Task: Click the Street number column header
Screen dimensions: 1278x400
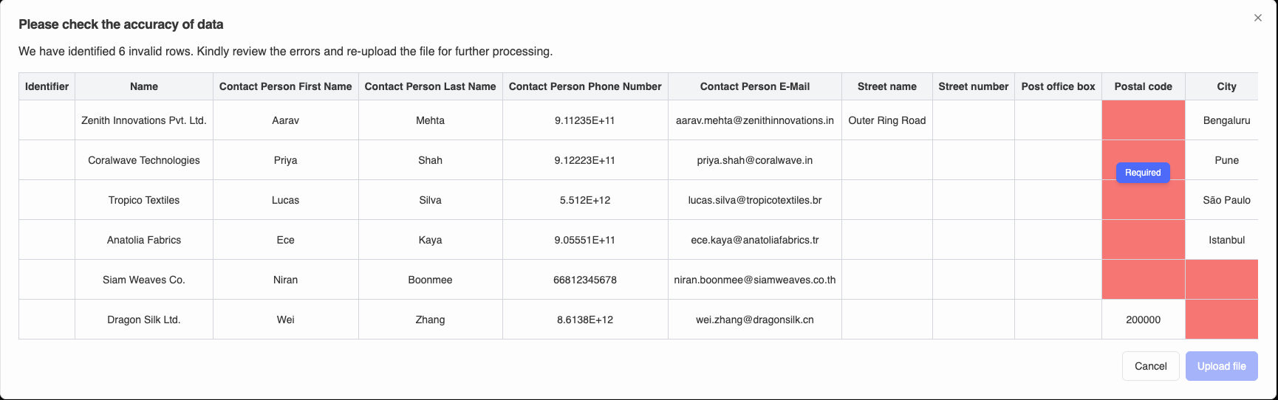Action: point(973,86)
